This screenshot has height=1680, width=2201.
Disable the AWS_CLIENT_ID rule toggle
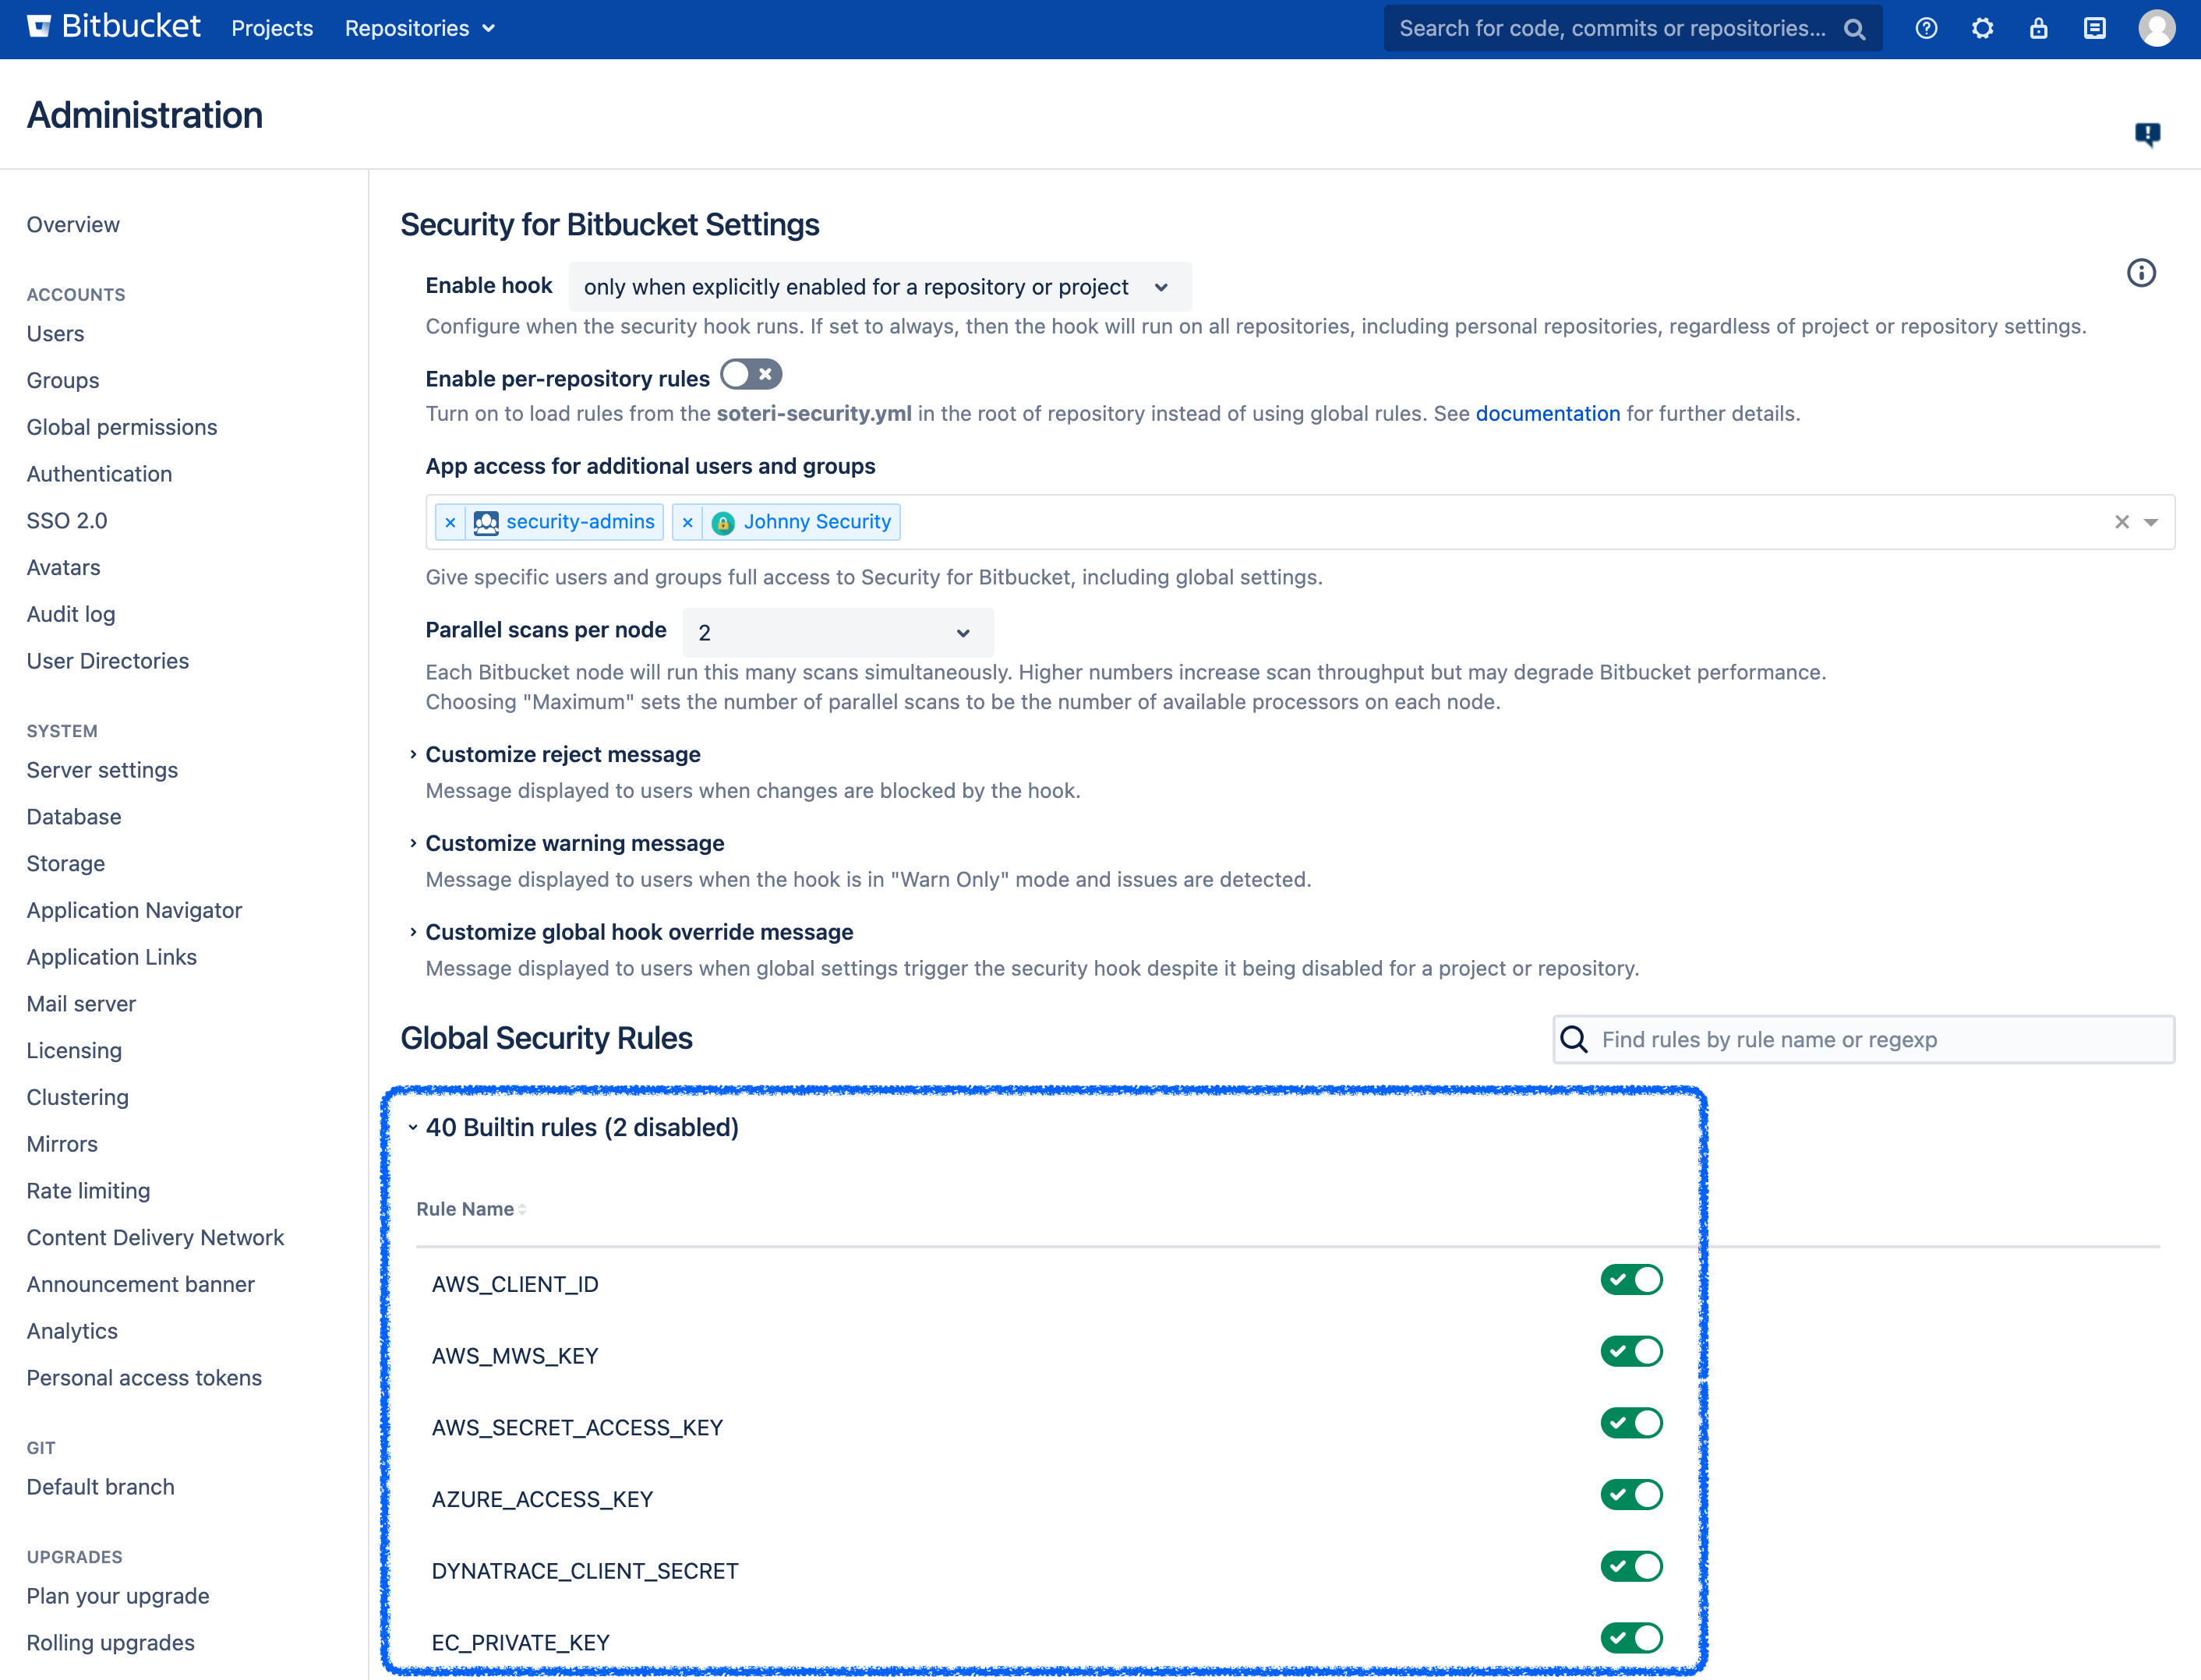(x=1632, y=1279)
